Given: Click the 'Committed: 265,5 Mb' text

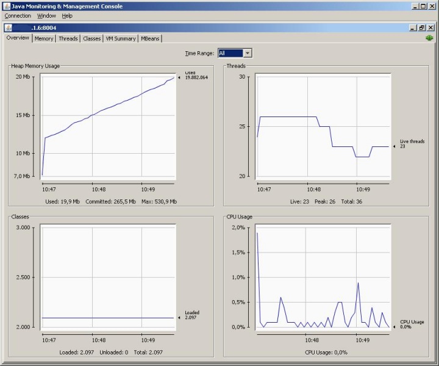Looking at the screenshot, I should [x=110, y=202].
